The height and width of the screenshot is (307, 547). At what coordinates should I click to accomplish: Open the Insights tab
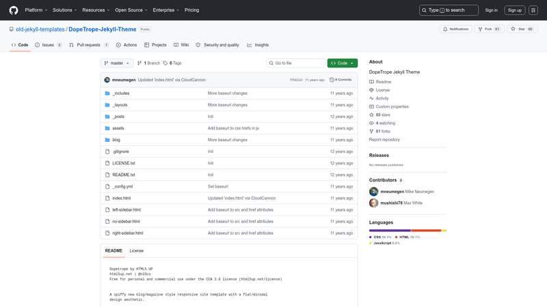258,45
